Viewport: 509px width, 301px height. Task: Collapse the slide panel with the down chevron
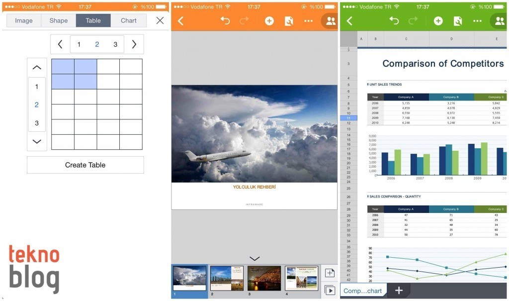click(254, 258)
